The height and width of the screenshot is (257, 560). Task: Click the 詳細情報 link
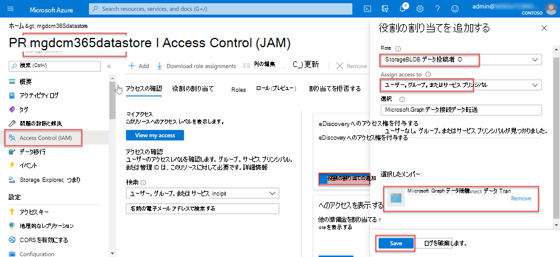point(257,167)
